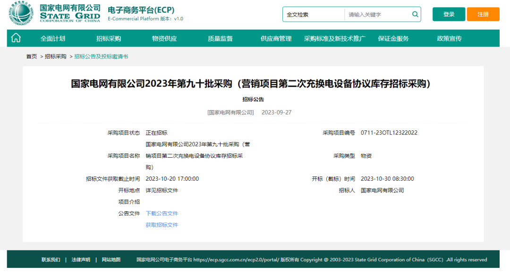The height and width of the screenshot is (274, 510).
Task: Click the 登录 button
Action: pos(449,14)
